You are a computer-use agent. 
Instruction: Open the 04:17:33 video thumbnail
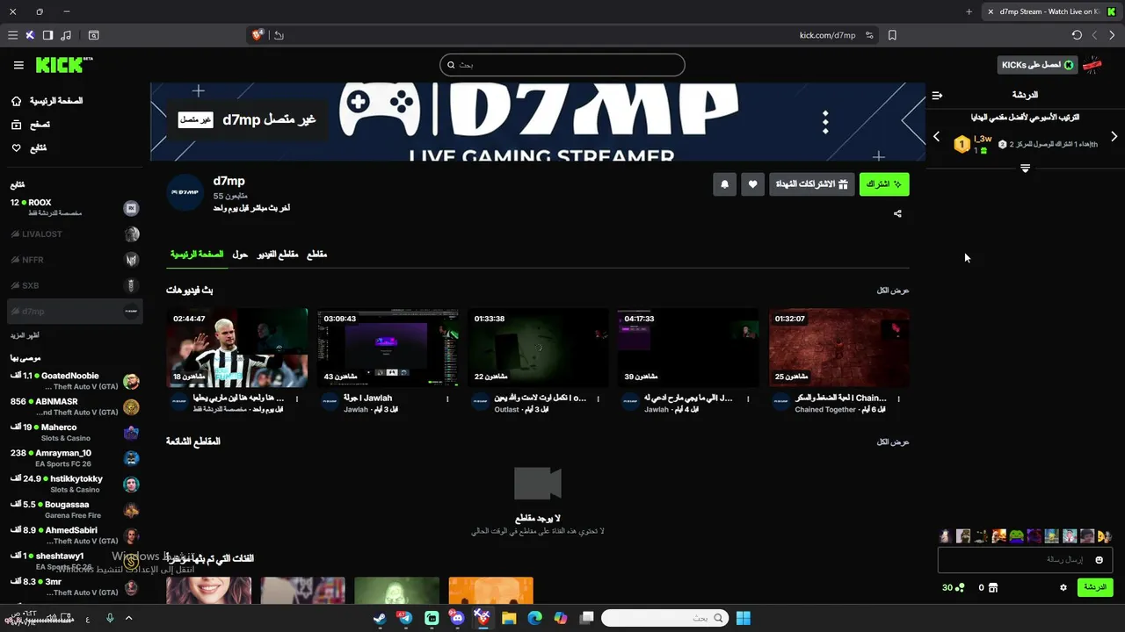click(x=688, y=348)
